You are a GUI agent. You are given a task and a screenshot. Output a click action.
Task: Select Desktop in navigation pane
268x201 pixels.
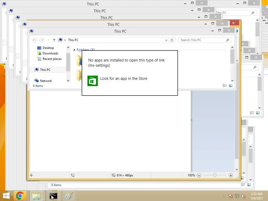[x=48, y=48]
